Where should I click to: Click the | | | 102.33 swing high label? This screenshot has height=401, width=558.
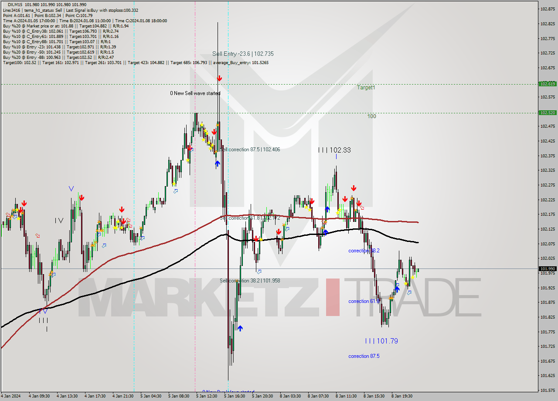coord(334,150)
